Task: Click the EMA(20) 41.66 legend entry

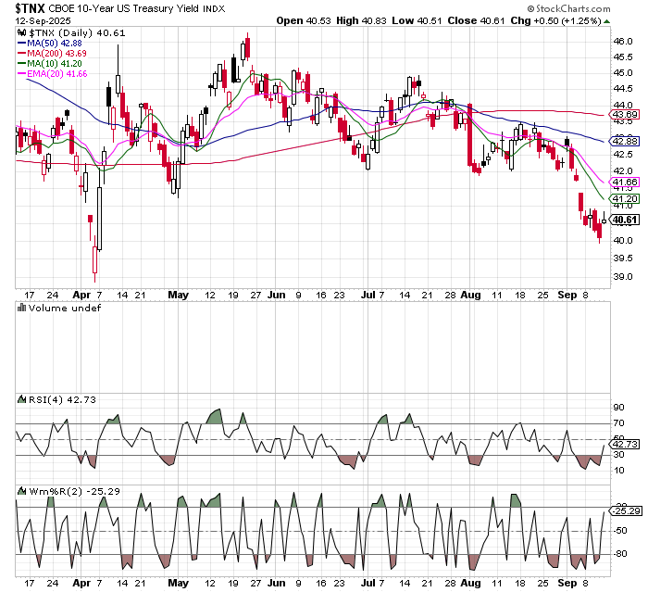Action: tap(53, 74)
